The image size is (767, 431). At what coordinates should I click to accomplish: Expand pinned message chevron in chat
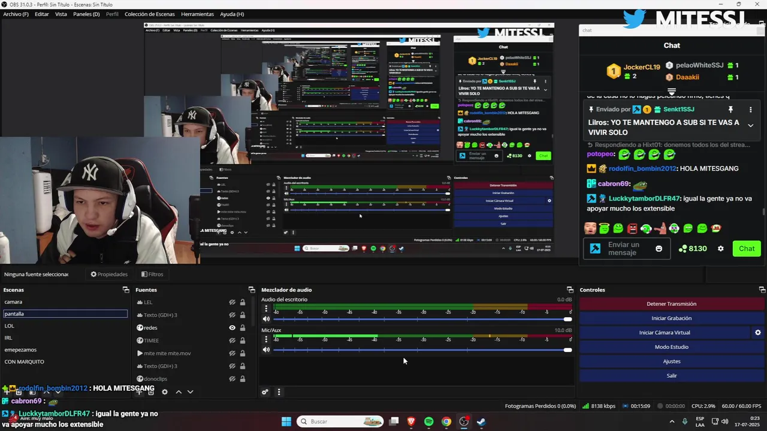750,125
